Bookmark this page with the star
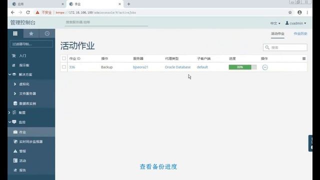 click(290, 12)
